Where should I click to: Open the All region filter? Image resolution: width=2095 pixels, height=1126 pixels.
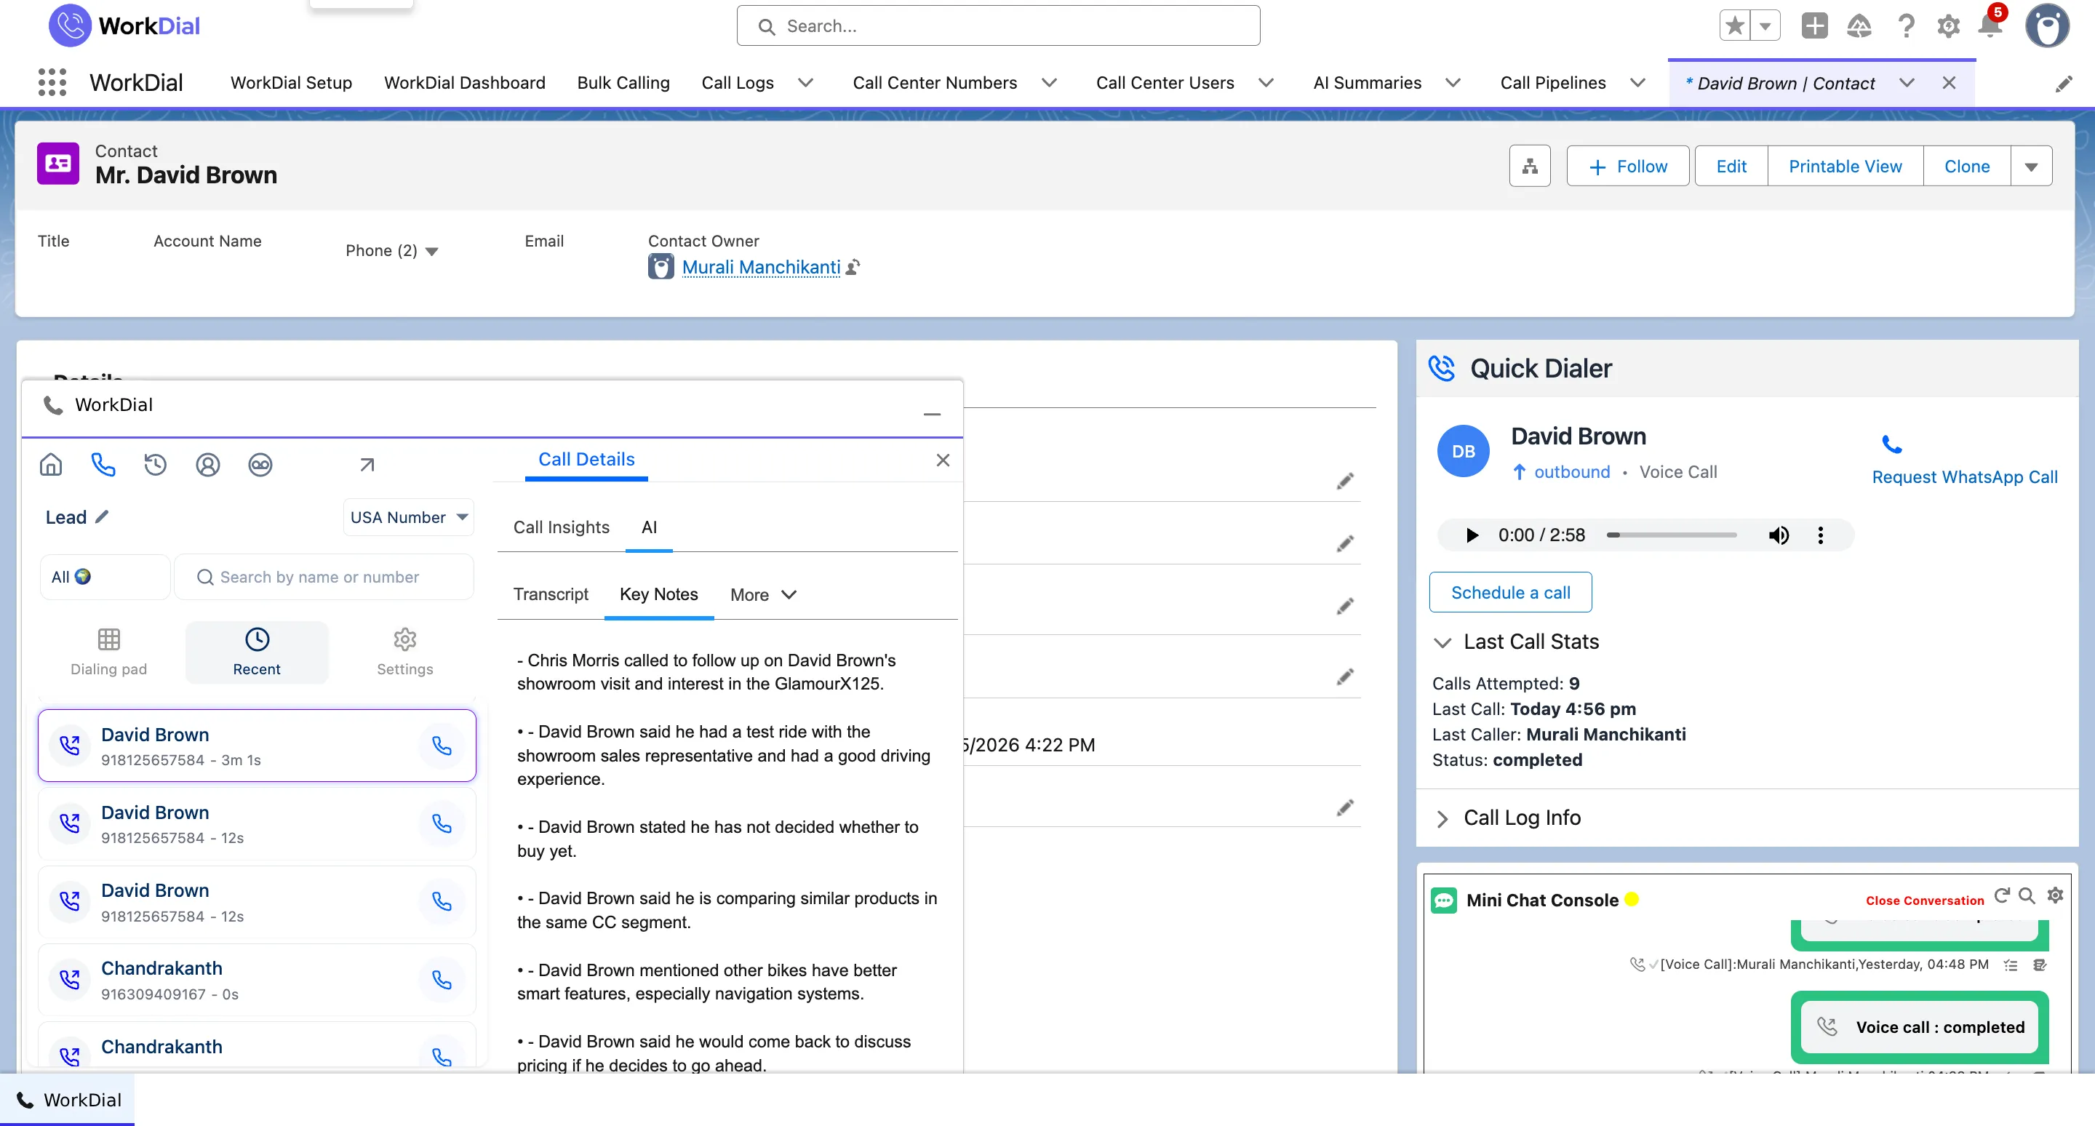pyautogui.click(x=105, y=576)
